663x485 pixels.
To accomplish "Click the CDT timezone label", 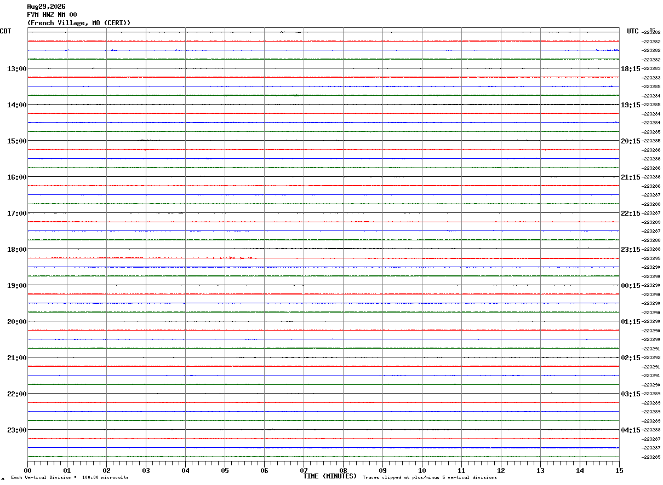I will coord(5,31).
